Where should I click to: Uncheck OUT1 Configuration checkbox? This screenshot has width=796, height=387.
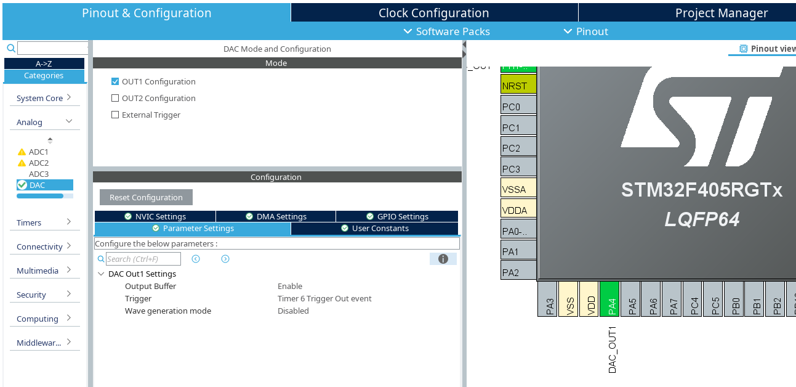coord(115,81)
